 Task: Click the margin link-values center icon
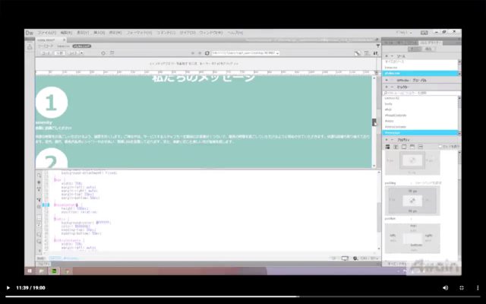click(x=412, y=160)
